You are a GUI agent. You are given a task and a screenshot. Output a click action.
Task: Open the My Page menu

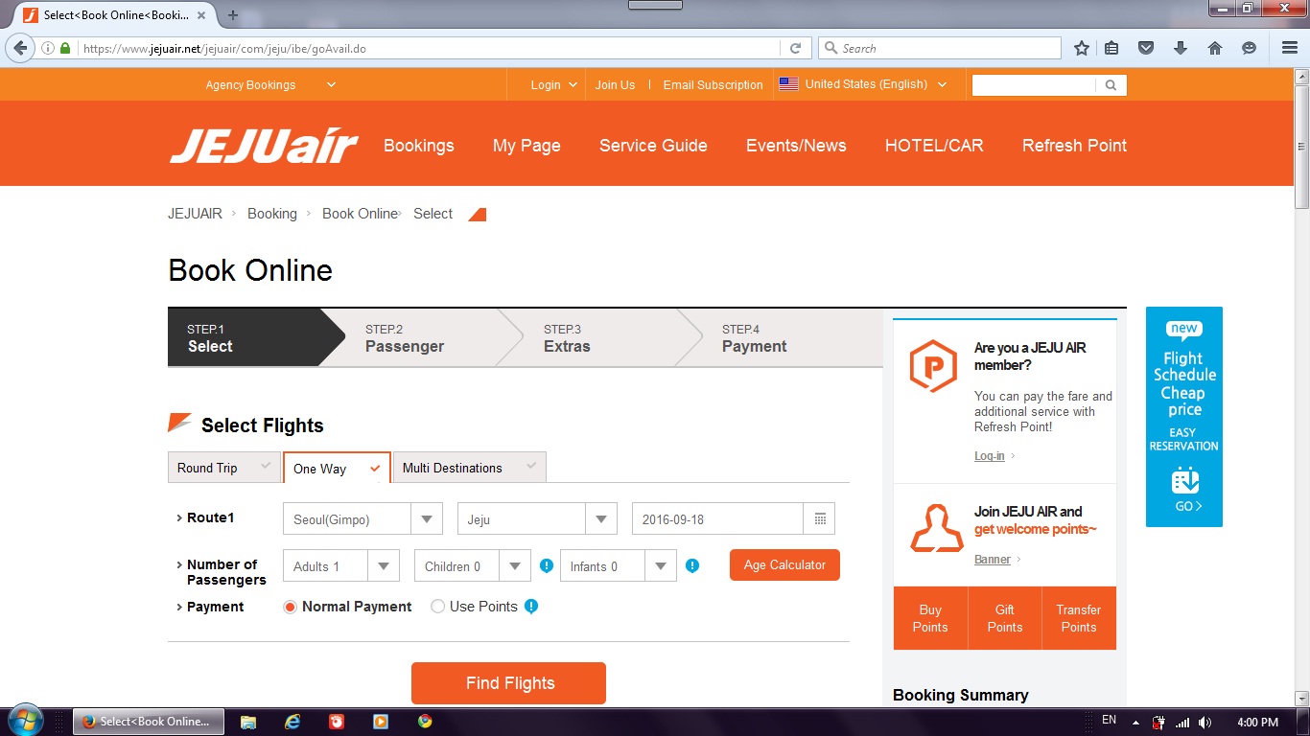(526, 146)
